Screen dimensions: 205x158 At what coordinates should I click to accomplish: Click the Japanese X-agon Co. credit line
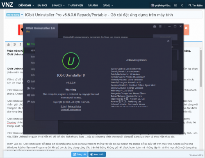(128, 99)
